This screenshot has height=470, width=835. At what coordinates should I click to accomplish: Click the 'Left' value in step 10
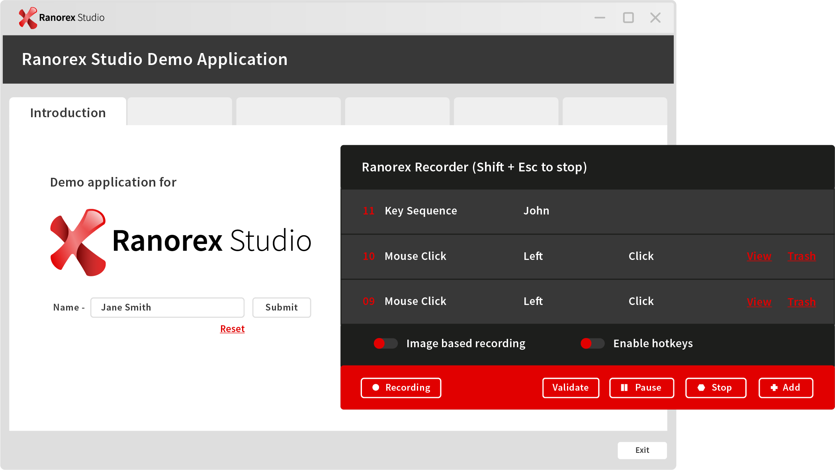pos(533,256)
